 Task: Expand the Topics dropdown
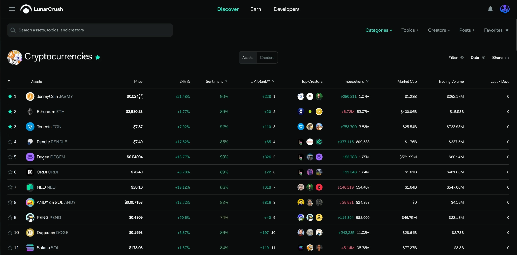point(410,30)
